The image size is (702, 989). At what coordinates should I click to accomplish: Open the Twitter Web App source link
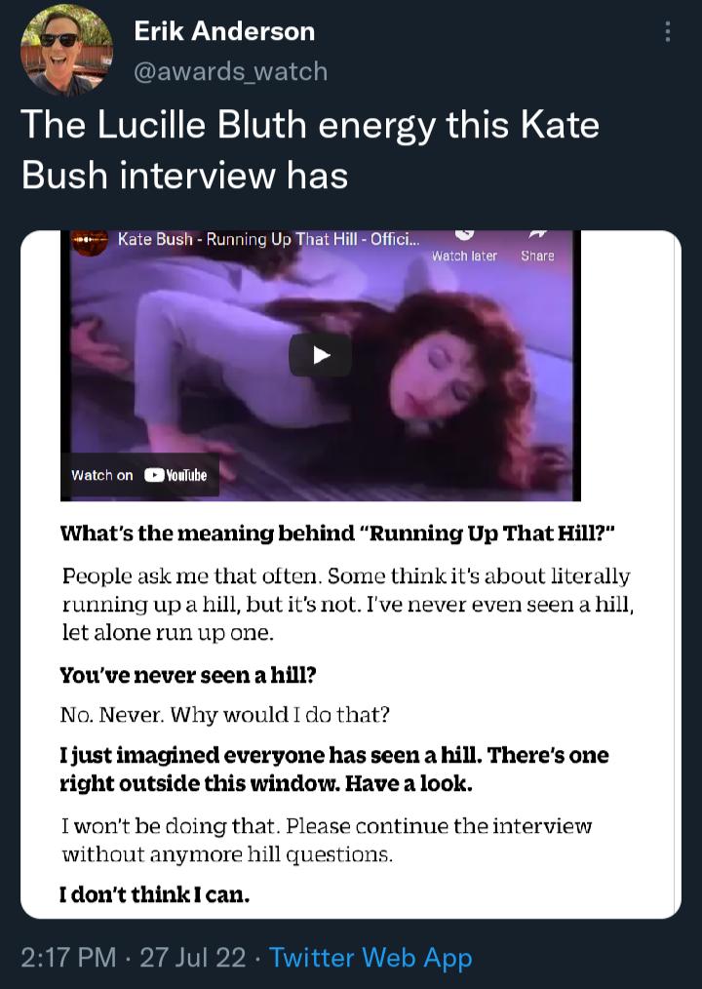pyautogui.click(x=370, y=958)
